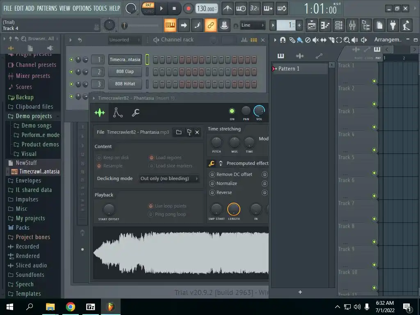This screenshot has width=420, height=315.
Task: Open the Playlist options menu arrow
Action: pyautogui.click(x=275, y=40)
